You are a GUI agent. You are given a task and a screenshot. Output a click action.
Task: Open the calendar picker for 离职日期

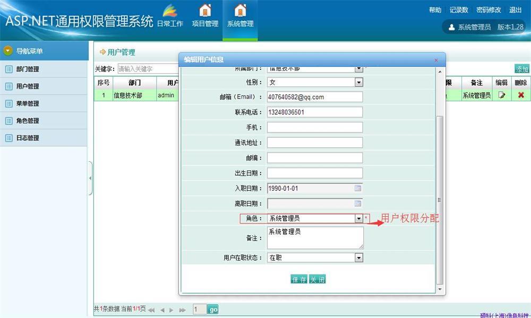point(357,204)
